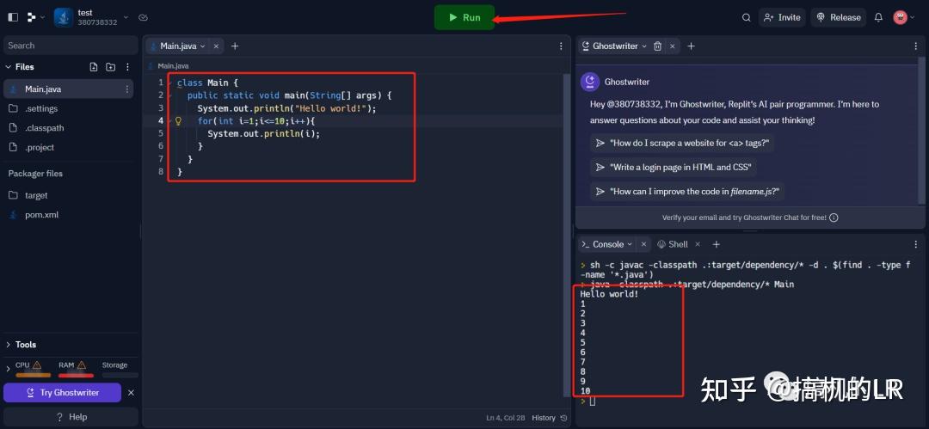Switch to the Shell tab

(673, 244)
